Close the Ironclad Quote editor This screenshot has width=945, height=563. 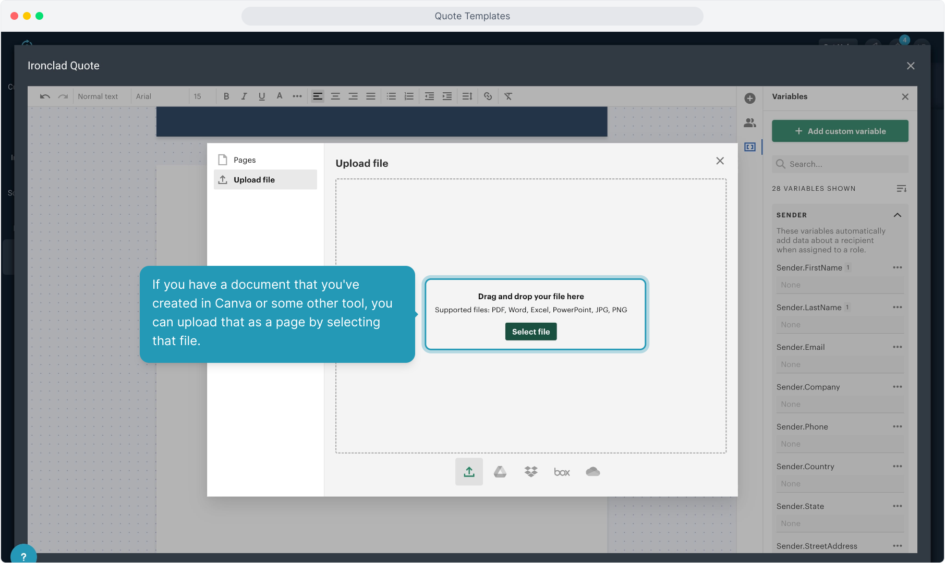(911, 66)
